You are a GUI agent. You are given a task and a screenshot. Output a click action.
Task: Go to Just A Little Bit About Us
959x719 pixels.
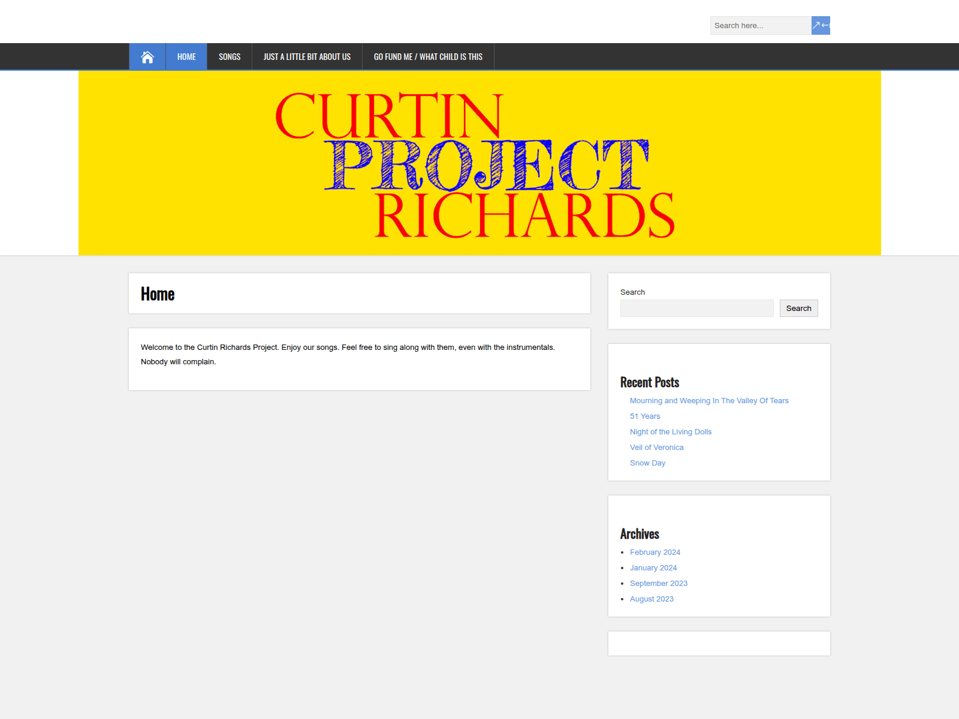(x=307, y=57)
